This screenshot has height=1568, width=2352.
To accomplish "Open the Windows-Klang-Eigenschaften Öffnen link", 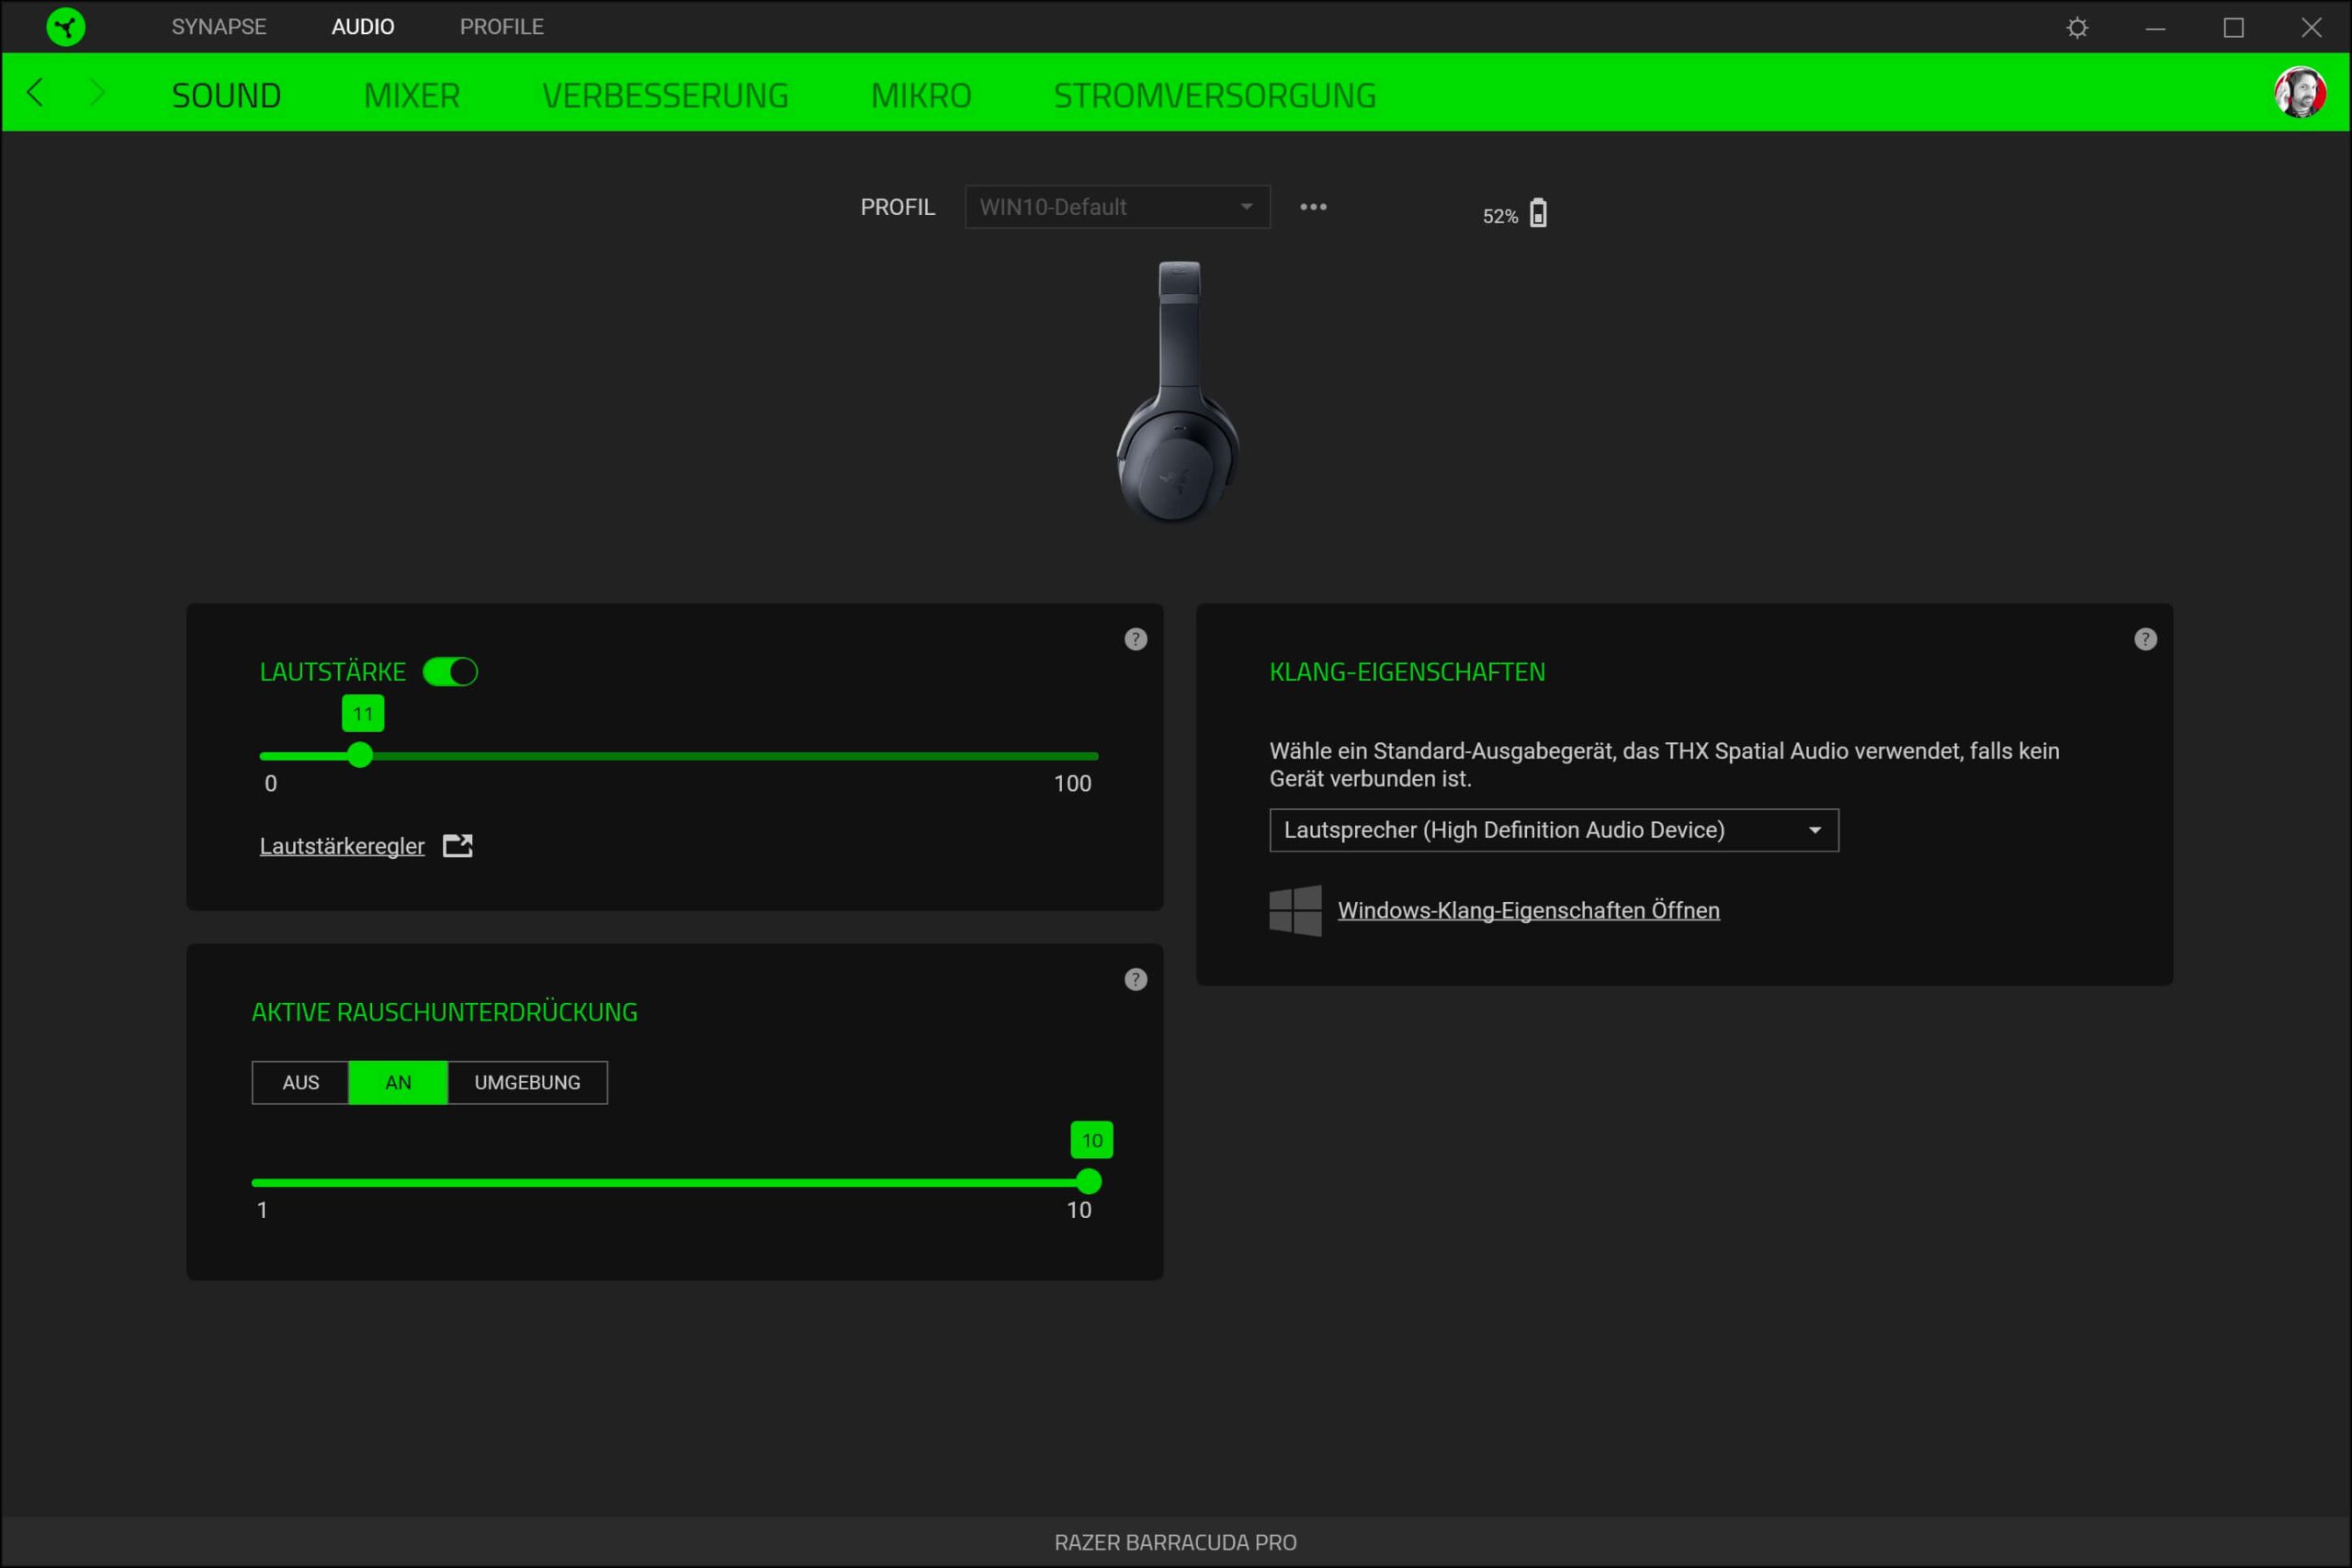I will [1528, 911].
